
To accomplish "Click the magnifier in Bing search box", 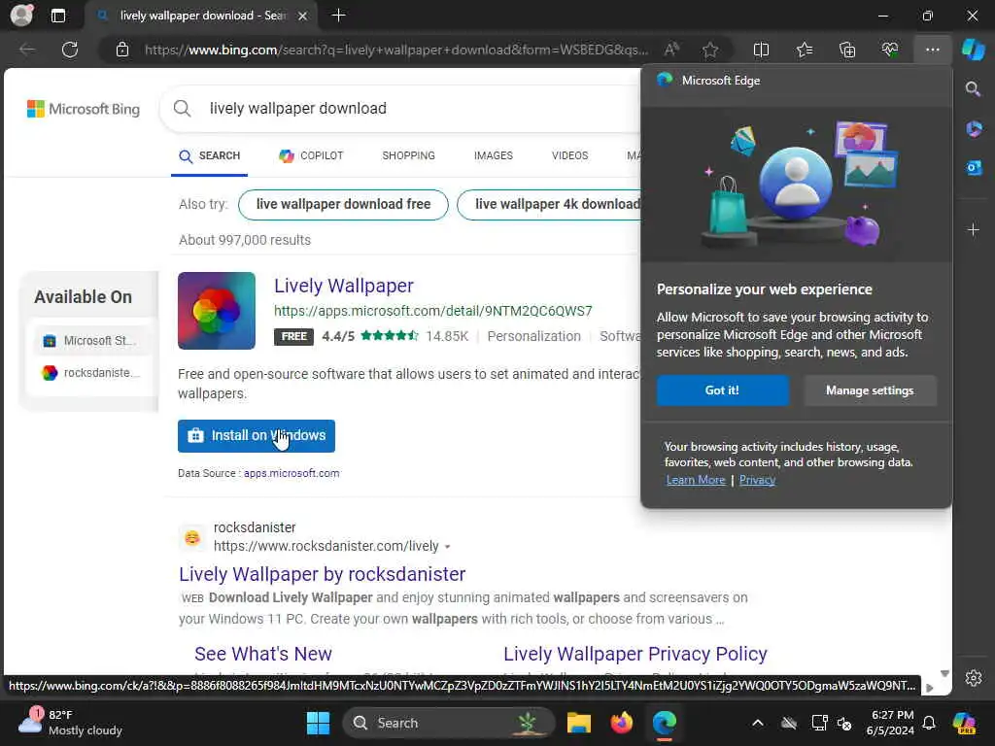I will [x=182, y=109].
